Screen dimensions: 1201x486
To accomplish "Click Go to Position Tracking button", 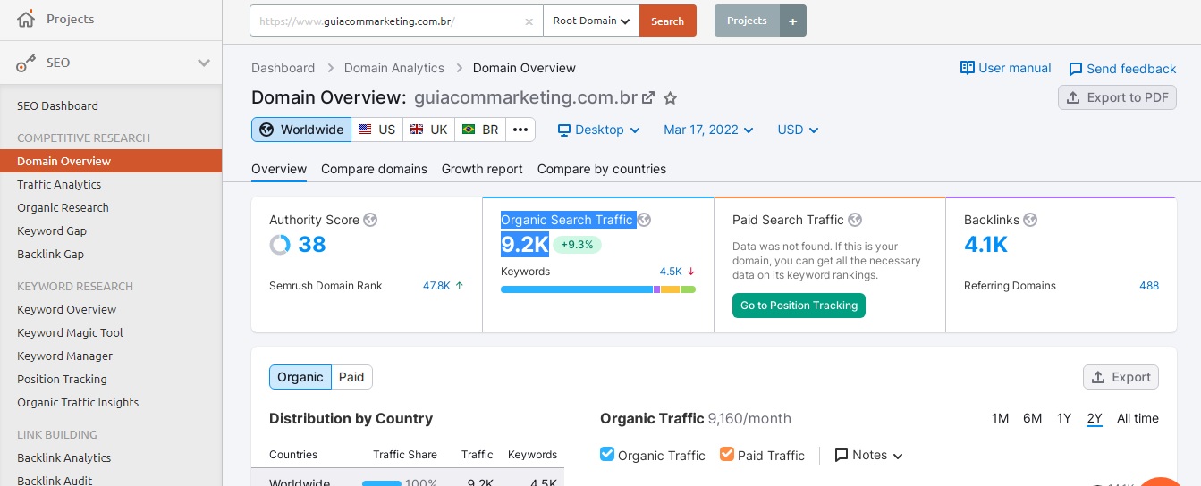I will click(799, 306).
